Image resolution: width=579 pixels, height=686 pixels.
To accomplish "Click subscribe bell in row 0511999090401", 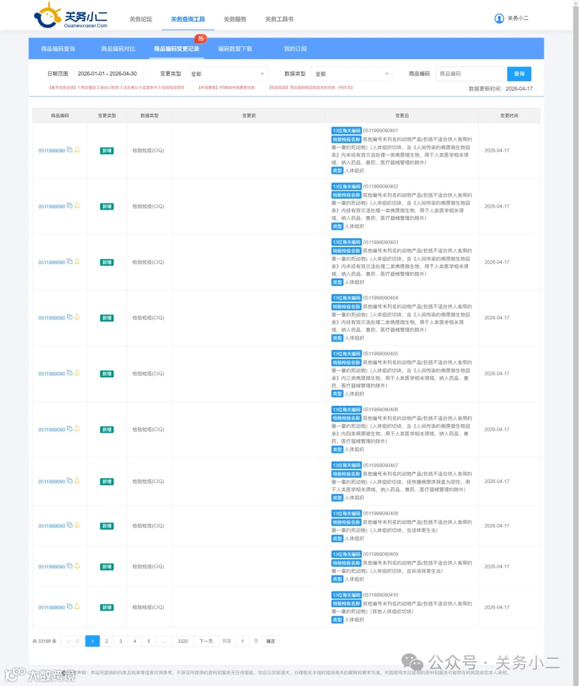I will [x=77, y=150].
